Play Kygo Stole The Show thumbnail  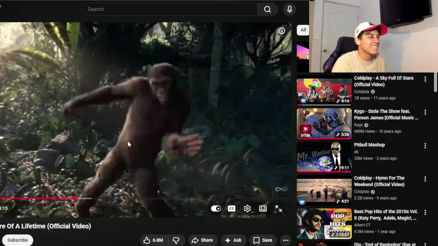click(x=324, y=124)
